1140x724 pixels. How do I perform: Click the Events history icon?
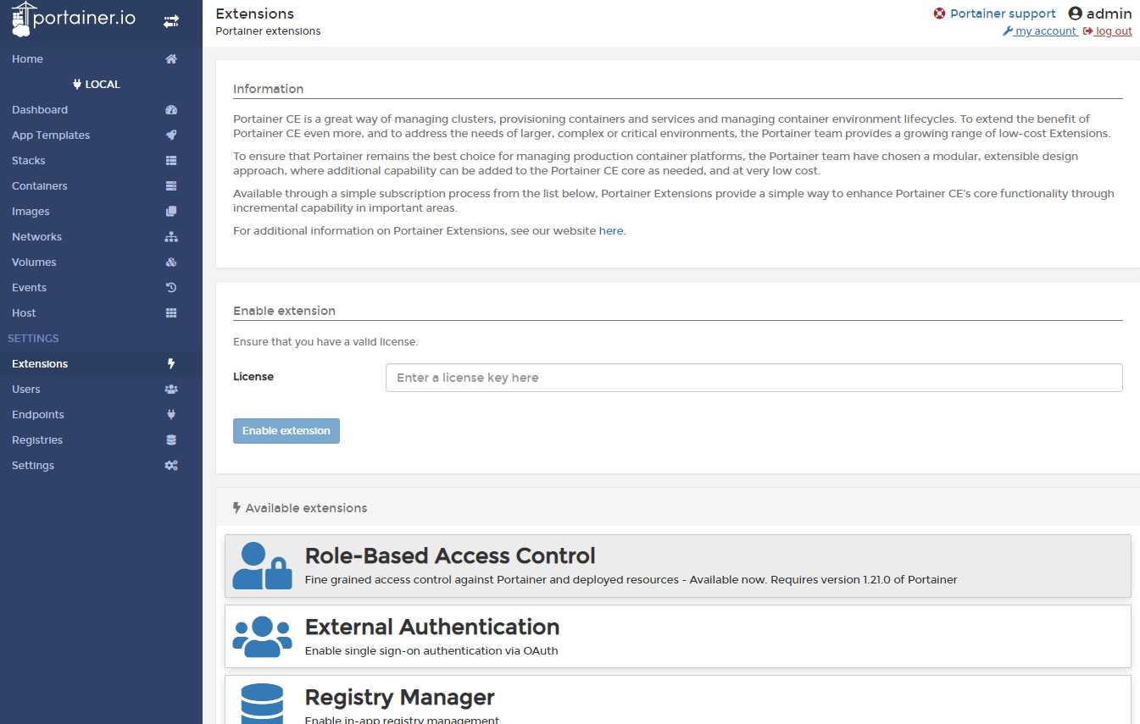(171, 288)
